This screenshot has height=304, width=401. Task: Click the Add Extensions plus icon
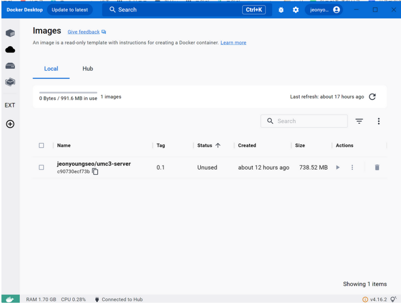[10, 124]
